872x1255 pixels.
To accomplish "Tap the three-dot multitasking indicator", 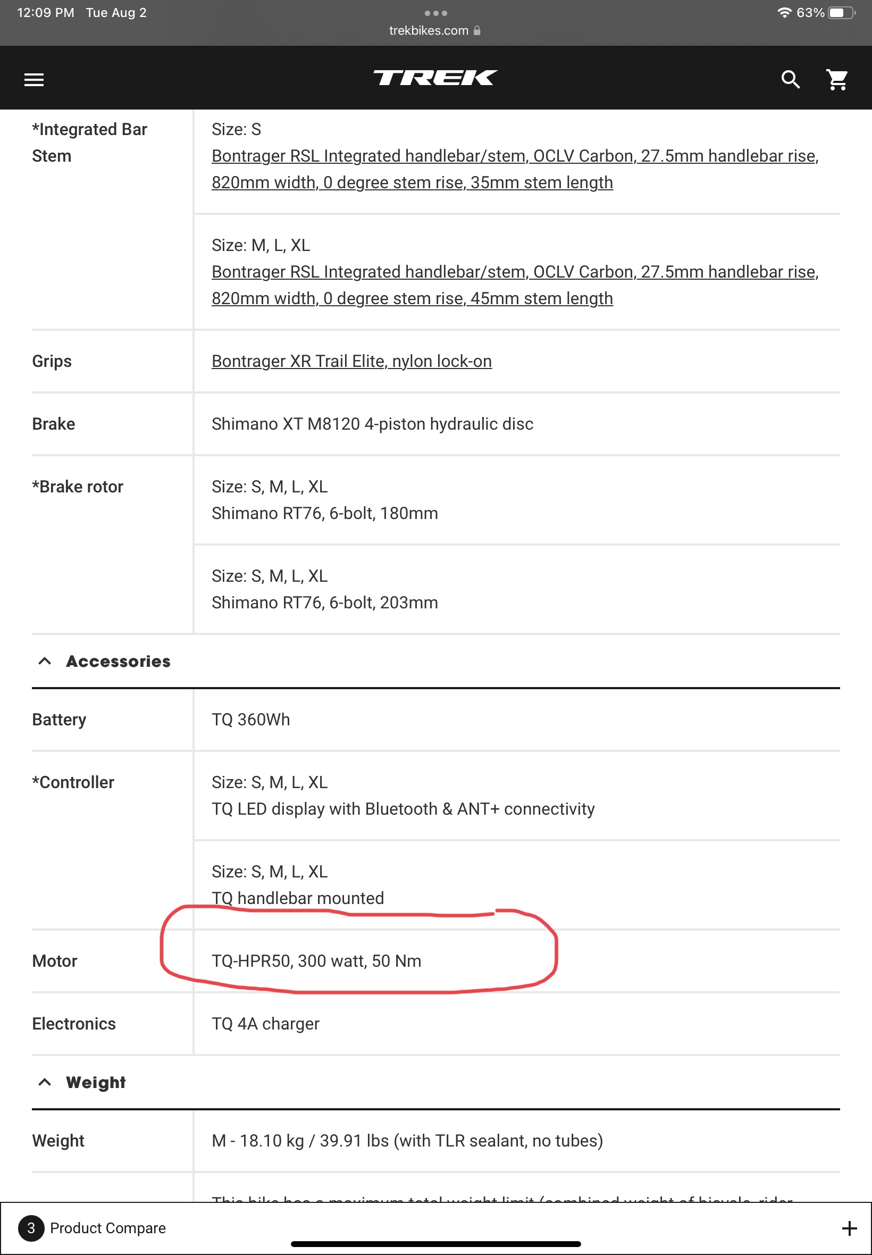I will (435, 13).
